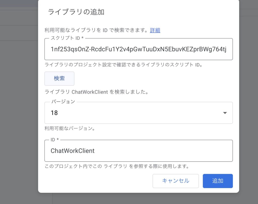Click the 利用可能なバージョン helper text
The height and width of the screenshot is (204, 258).
point(70,128)
